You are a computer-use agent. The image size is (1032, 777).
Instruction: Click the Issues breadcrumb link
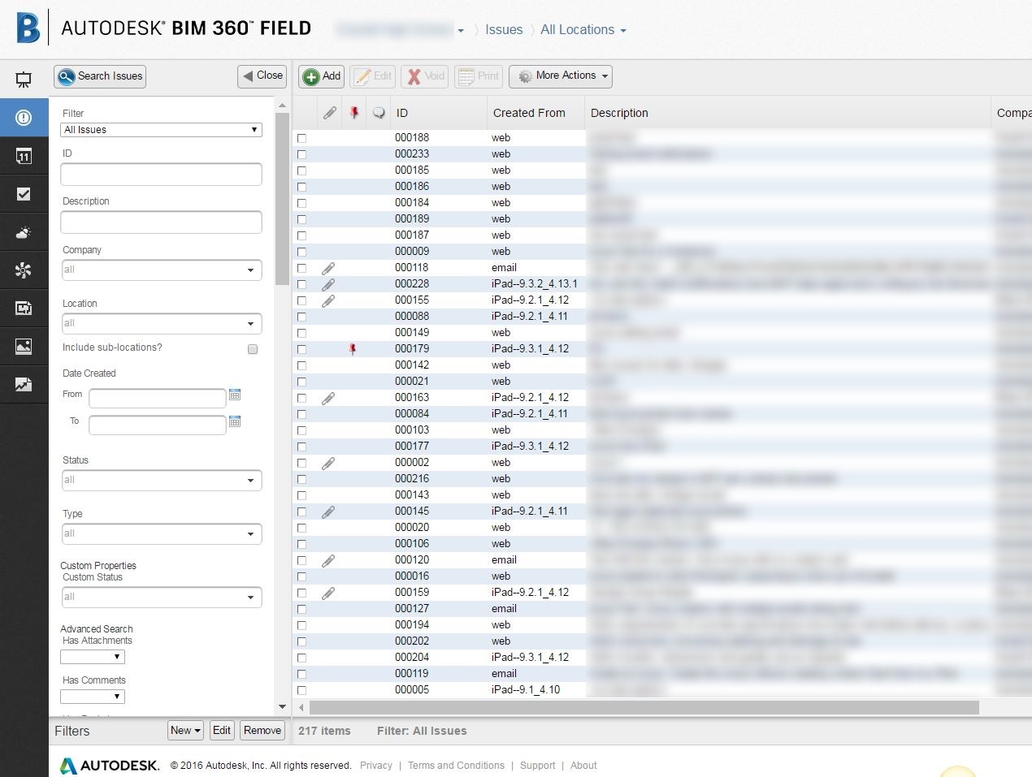coord(504,29)
